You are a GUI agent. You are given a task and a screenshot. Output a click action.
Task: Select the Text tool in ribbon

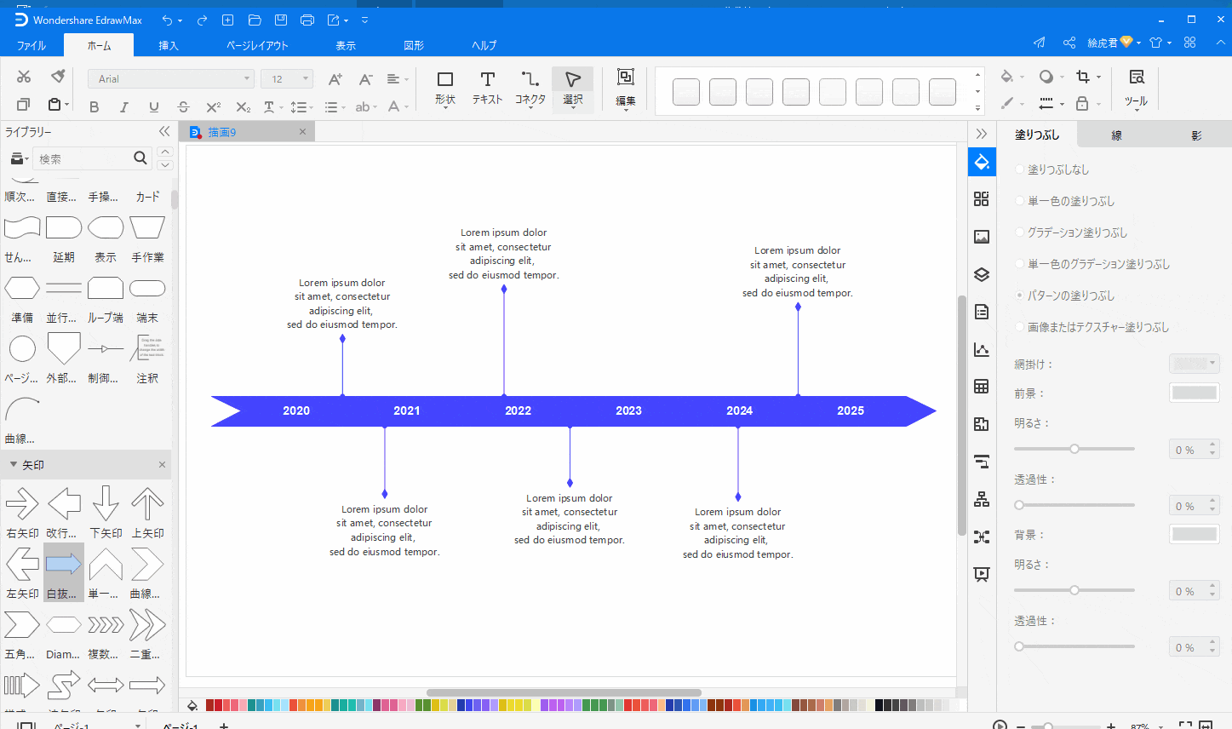pos(487,88)
